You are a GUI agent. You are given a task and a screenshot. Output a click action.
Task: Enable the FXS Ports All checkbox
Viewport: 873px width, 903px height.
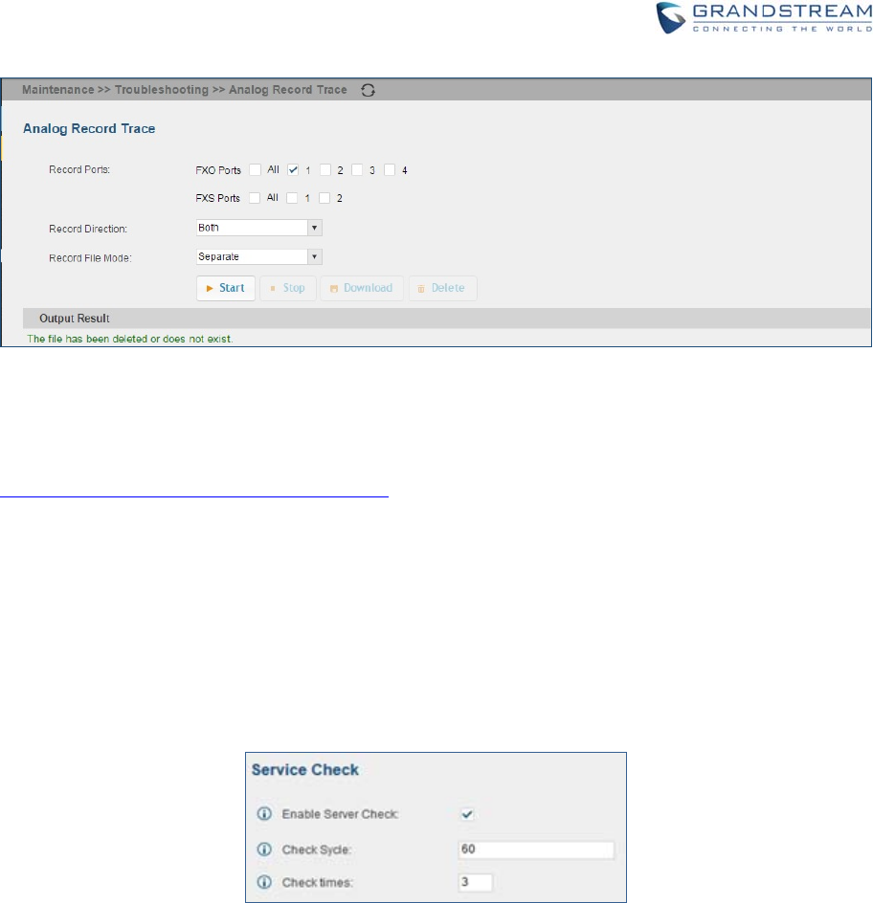[x=255, y=197]
